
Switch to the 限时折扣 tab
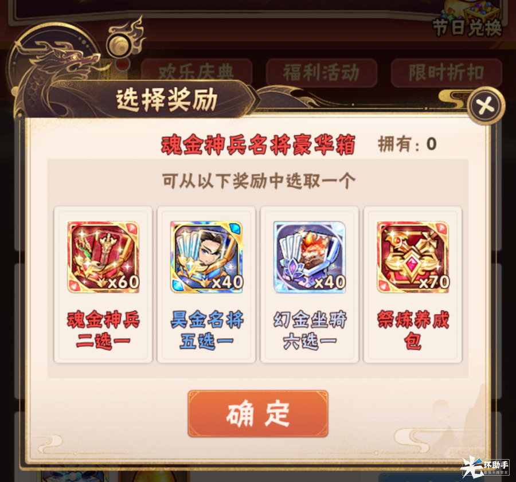pos(446,72)
